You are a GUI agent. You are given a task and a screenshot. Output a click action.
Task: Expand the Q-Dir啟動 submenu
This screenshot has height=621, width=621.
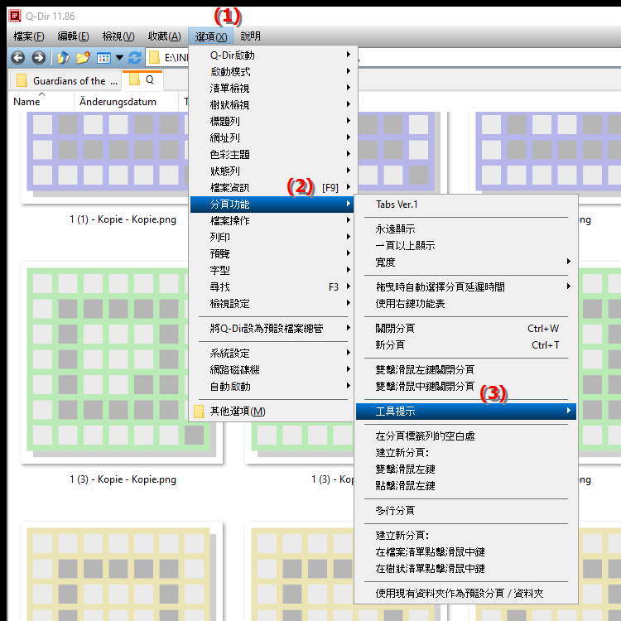point(273,55)
